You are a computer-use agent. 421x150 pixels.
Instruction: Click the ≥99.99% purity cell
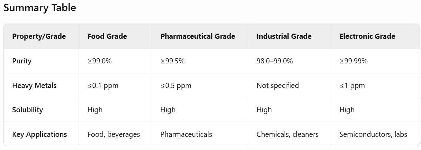point(353,61)
